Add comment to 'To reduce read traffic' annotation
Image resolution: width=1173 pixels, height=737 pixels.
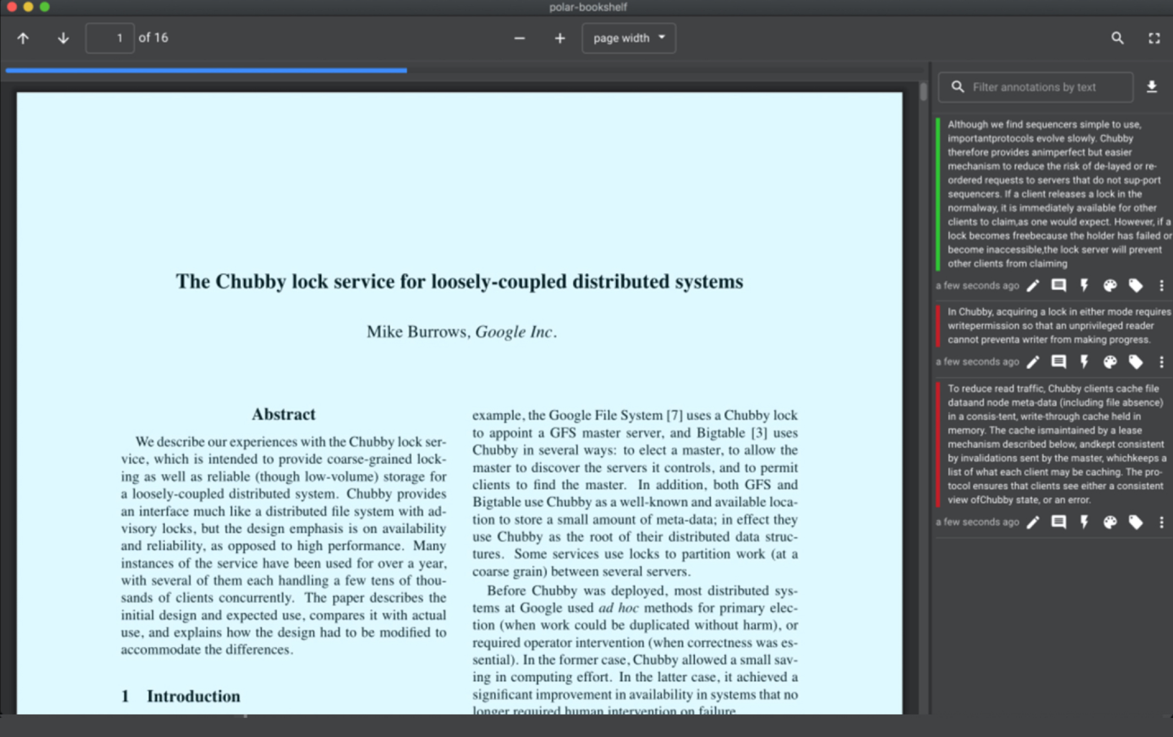coord(1058,522)
